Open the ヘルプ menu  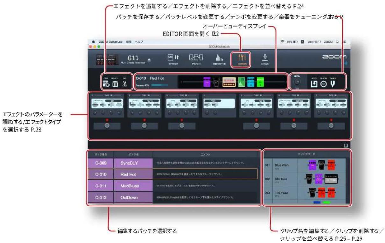(x=139, y=42)
